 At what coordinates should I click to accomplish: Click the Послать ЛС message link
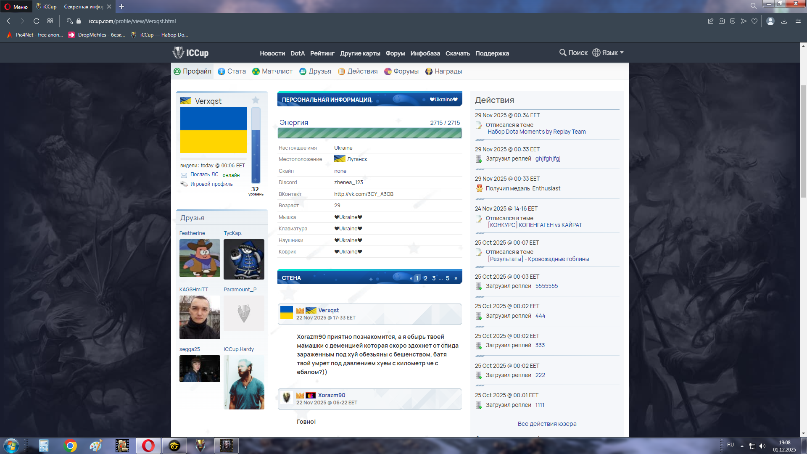tap(204, 174)
